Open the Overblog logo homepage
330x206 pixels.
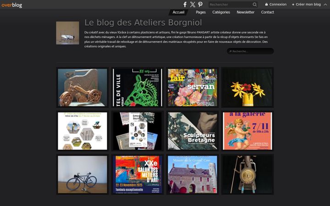click(x=11, y=5)
